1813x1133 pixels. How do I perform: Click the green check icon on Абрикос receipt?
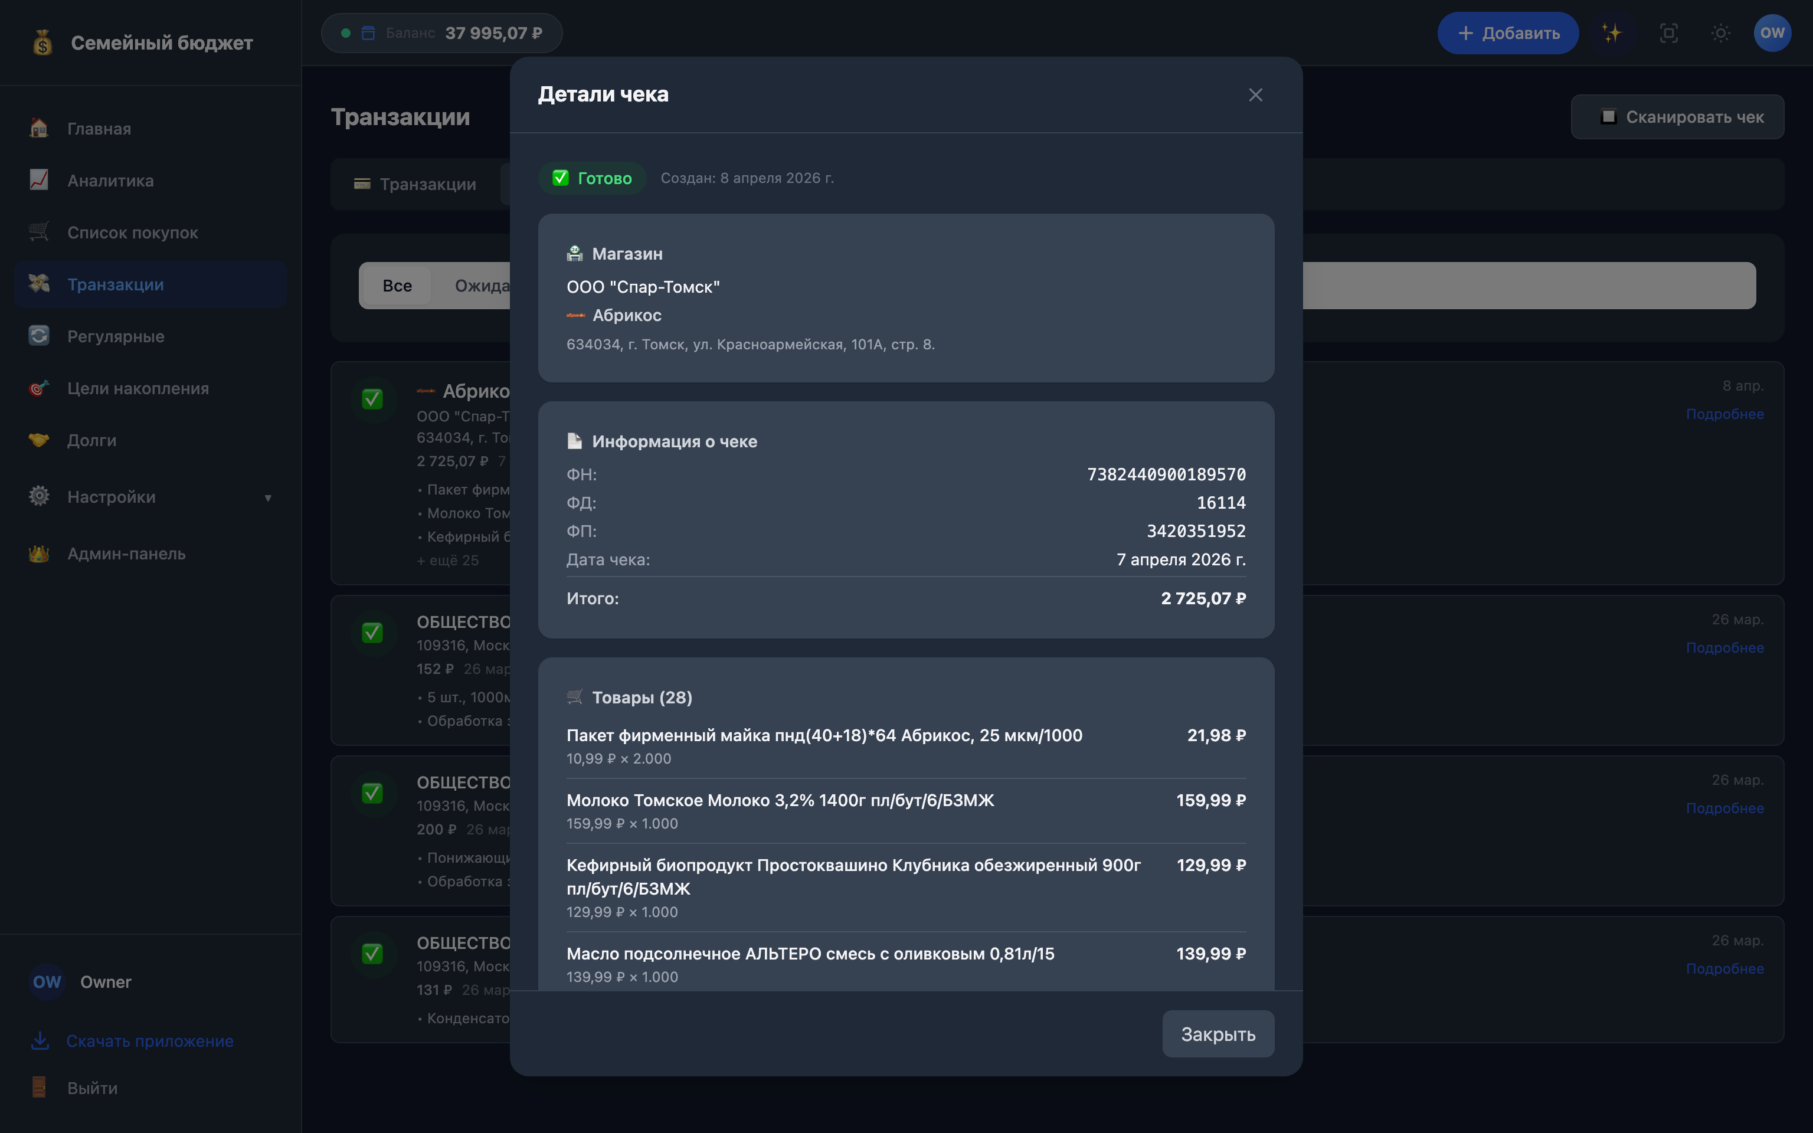pyautogui.click(x=372, y=399)
